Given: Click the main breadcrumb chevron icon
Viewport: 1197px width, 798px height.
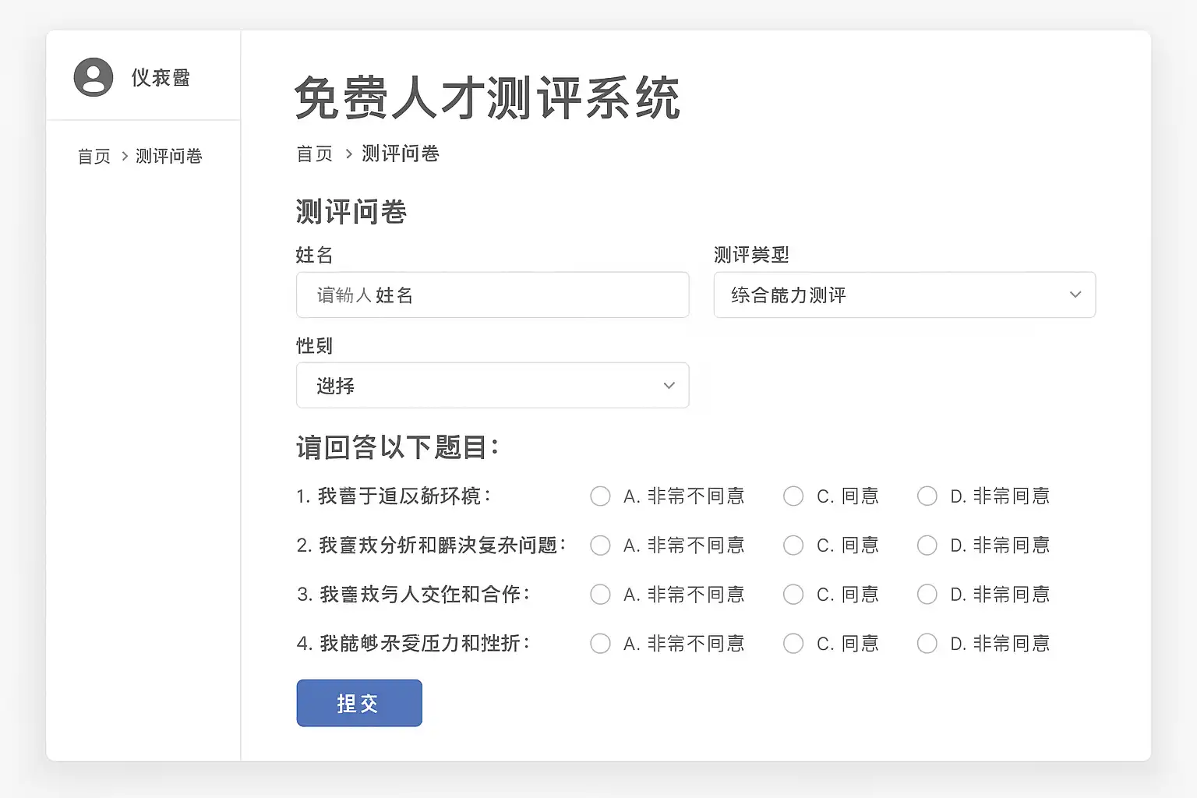Looking at the screenshot, I should (x=348, y=154).
